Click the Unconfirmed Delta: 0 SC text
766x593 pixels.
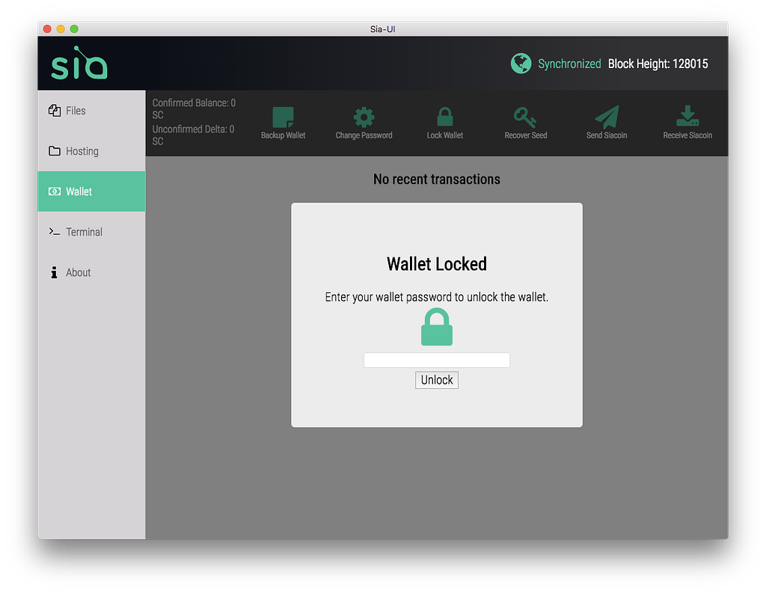tap(194, 135)
